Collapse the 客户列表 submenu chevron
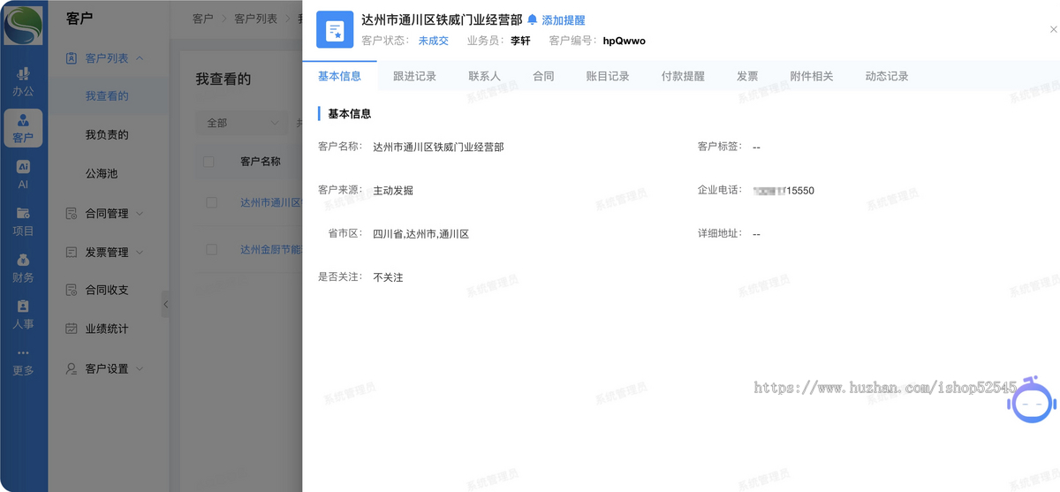Screen dimensions: 1060x492 tap(140, 58)
